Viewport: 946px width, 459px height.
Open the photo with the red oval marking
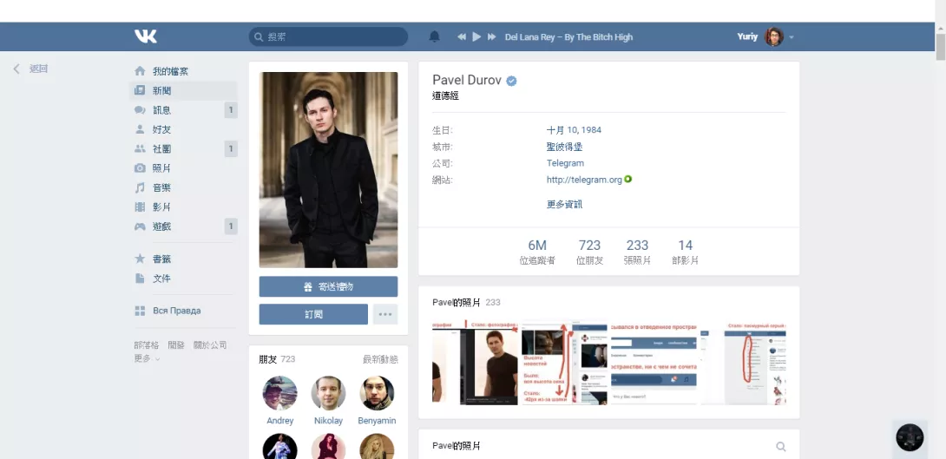743,363
